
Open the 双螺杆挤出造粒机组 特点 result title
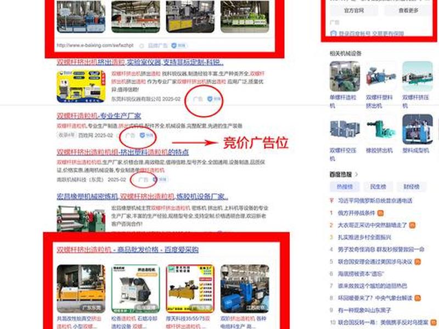tap(122, 152)
